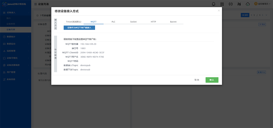Open the four-square apps grid icon

222,4
